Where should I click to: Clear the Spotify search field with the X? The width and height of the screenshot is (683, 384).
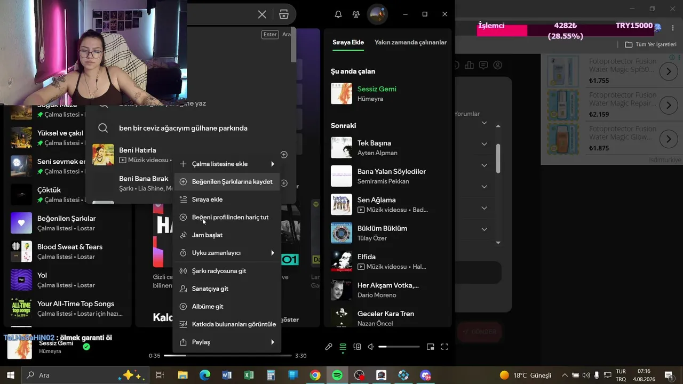coord(262,14)
